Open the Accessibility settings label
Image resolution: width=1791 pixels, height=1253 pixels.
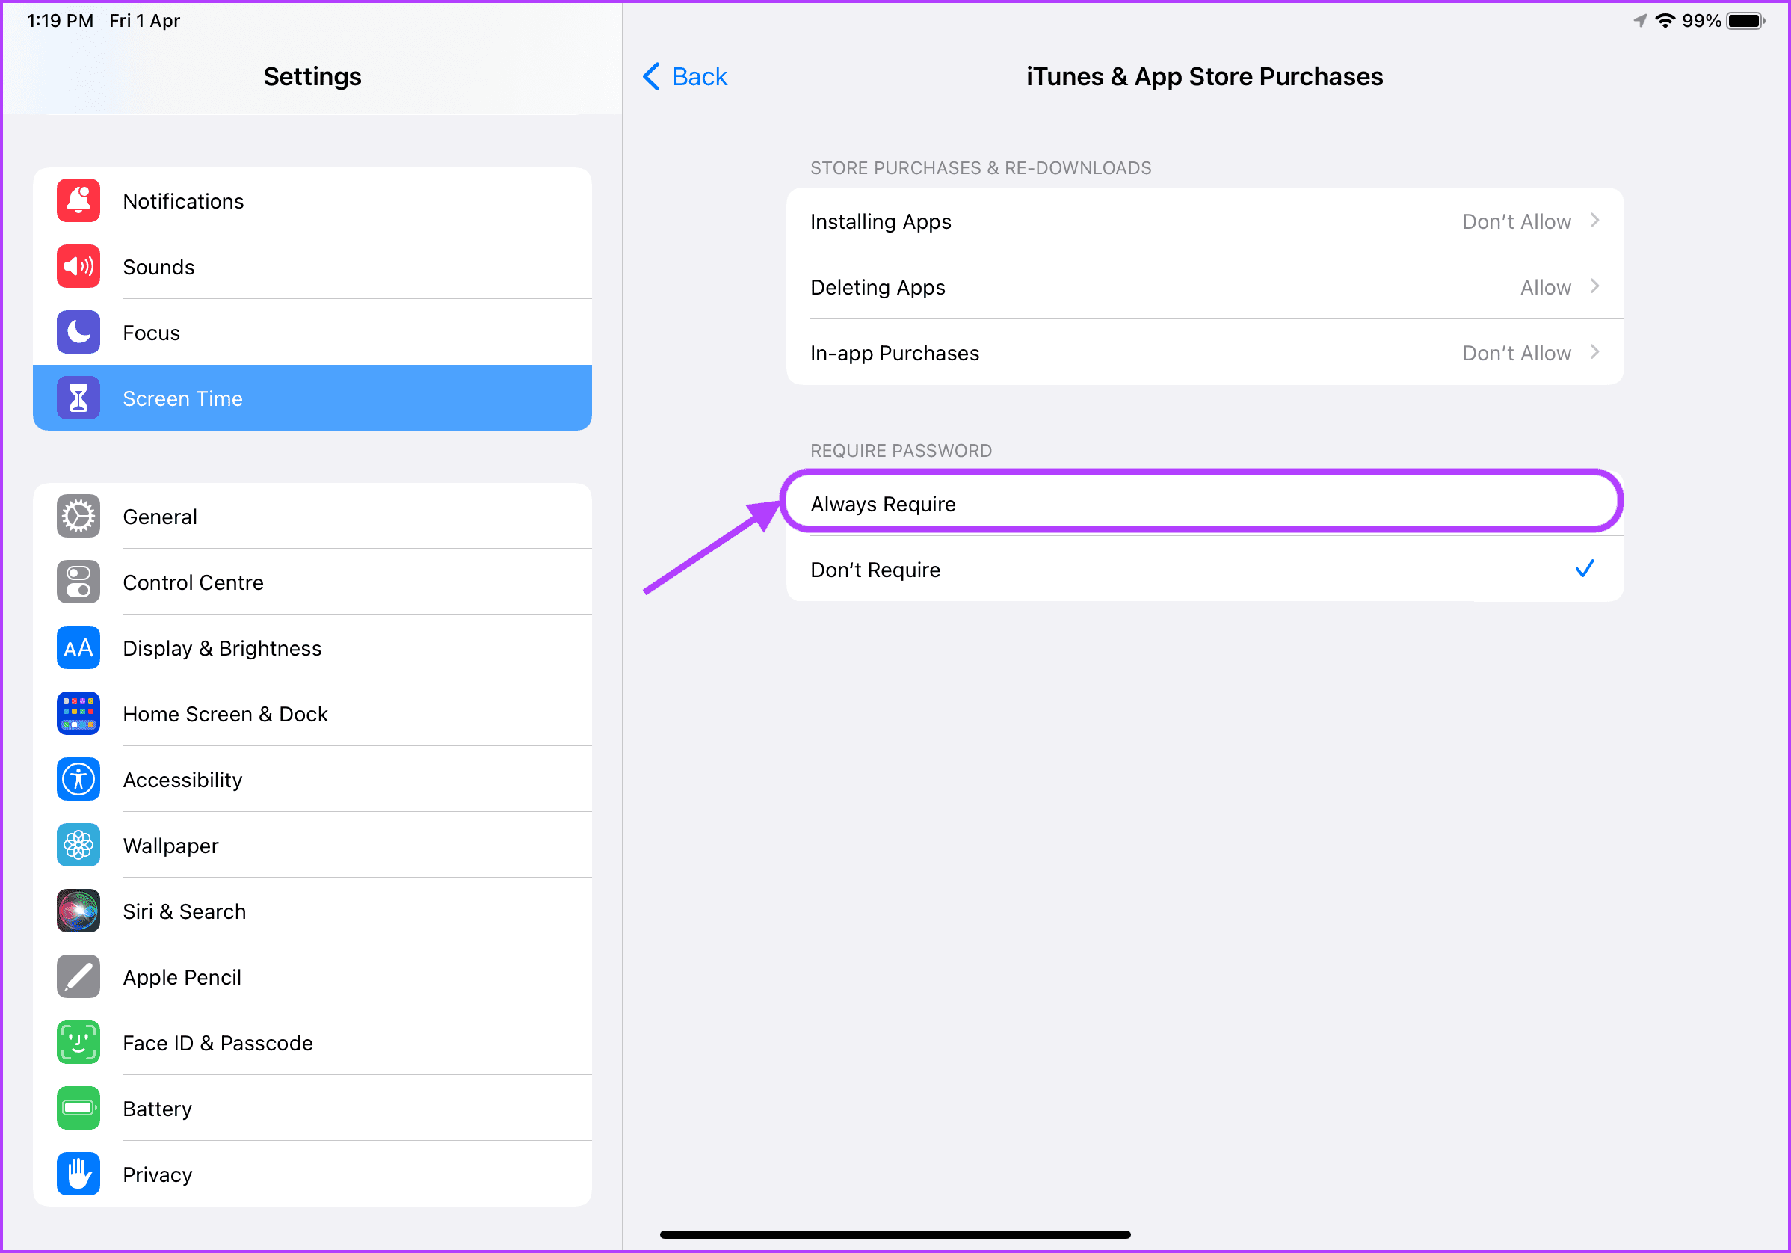[x=182, y=781]
